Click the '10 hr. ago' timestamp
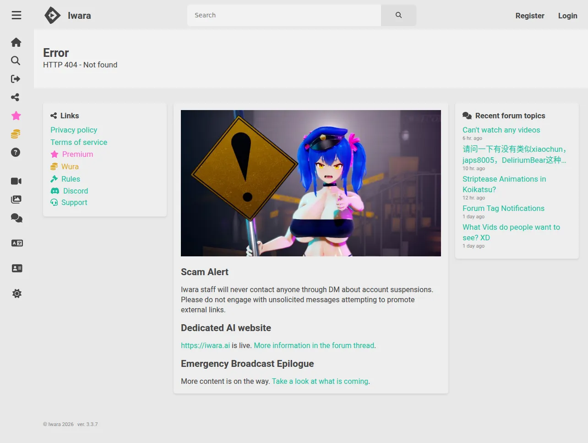The image size is (588, 443). click(474, 168)
